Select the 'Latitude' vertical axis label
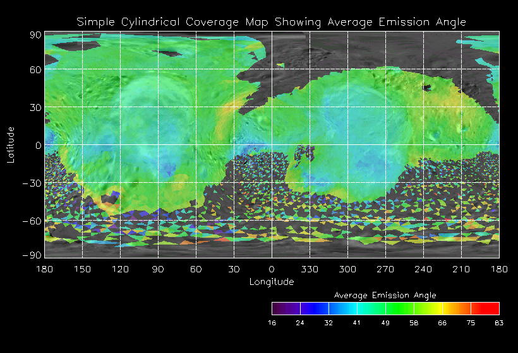 coord(11,145)
